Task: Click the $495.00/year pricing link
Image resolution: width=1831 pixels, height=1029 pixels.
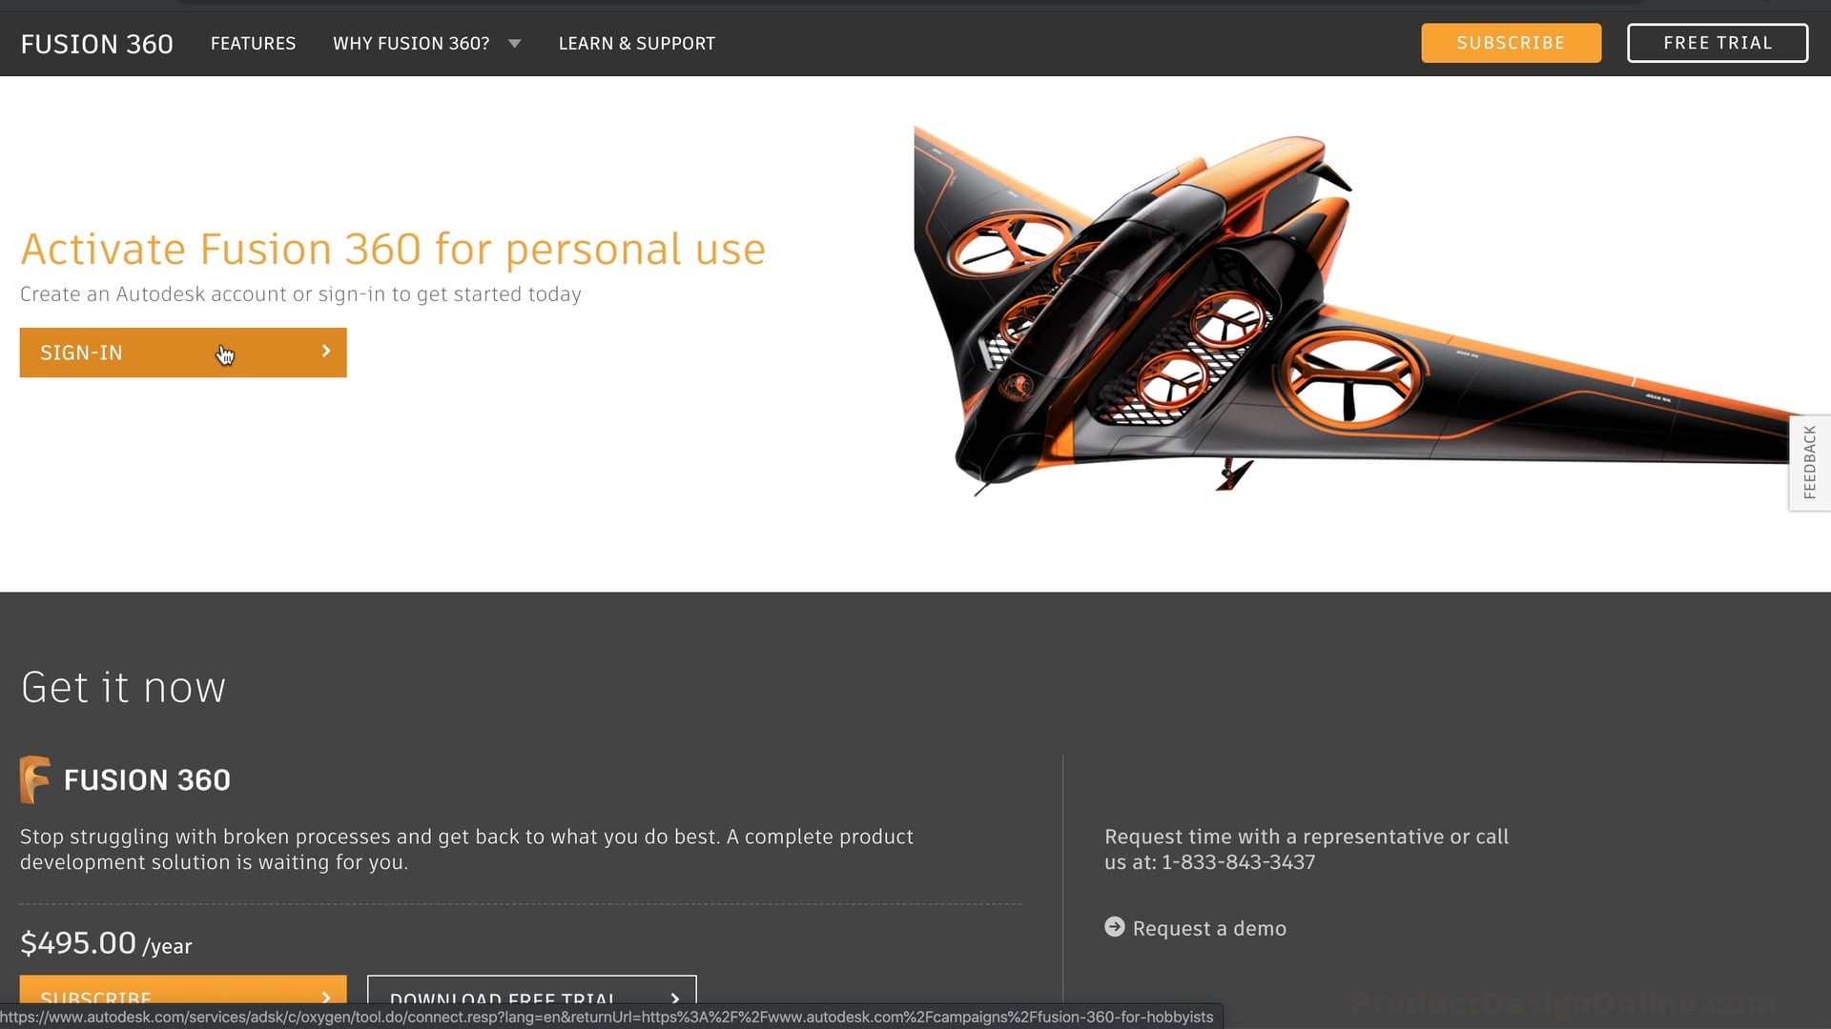Action: pos(107,942)
